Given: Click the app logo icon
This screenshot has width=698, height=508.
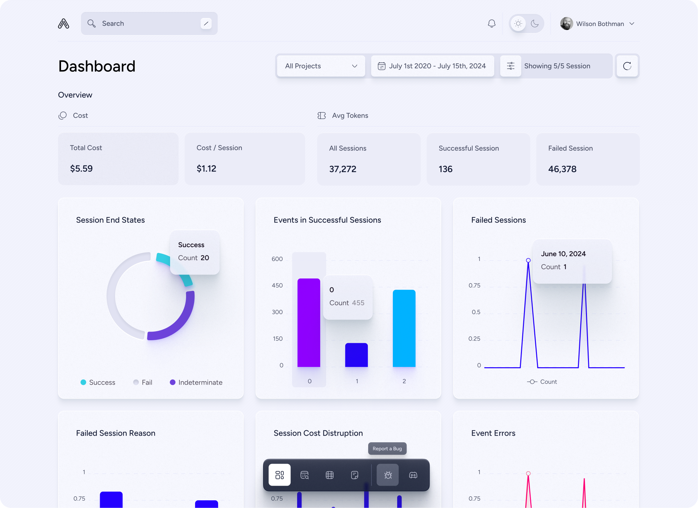Looking at the screenshot, I should coord(63,23).
